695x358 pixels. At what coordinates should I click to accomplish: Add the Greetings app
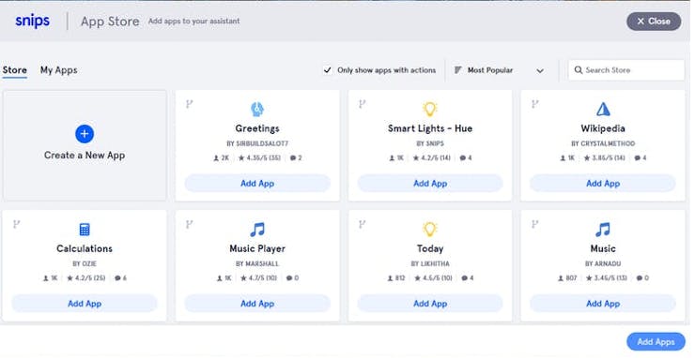257,183
